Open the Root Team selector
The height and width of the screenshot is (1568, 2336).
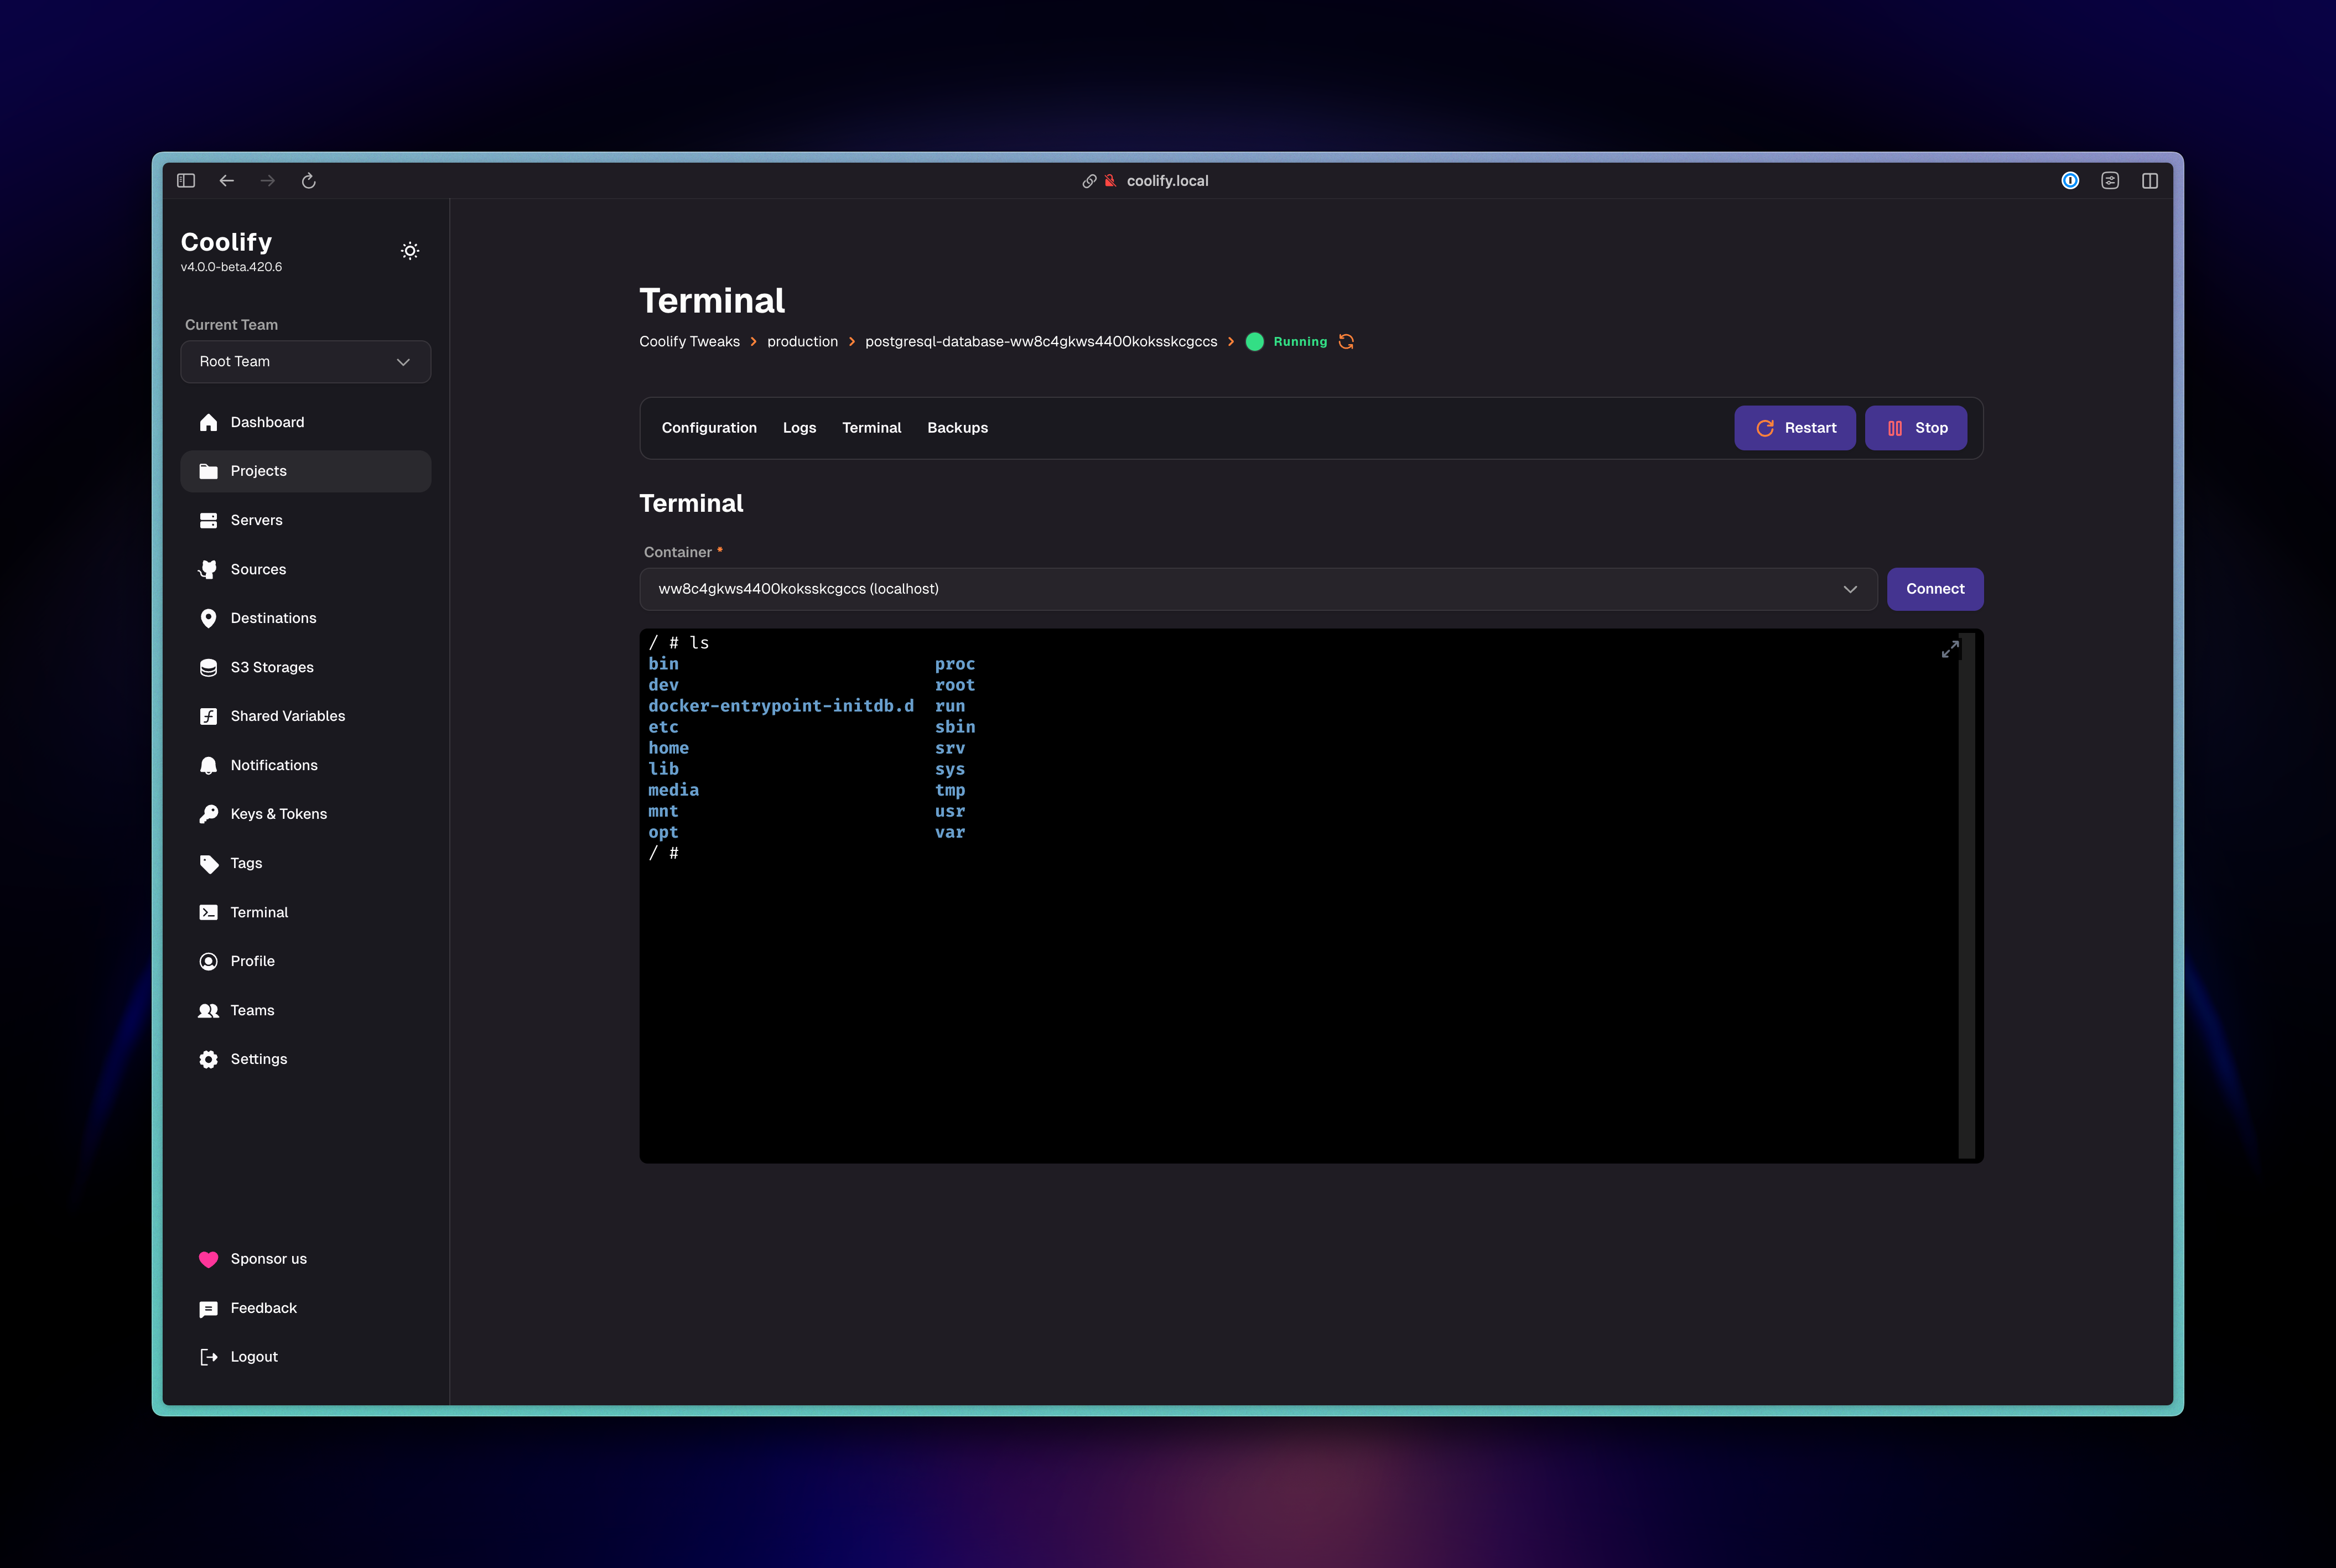coord(306,361)
